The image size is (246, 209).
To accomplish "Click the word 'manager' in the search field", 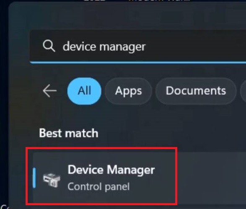I will coord(122,47).
